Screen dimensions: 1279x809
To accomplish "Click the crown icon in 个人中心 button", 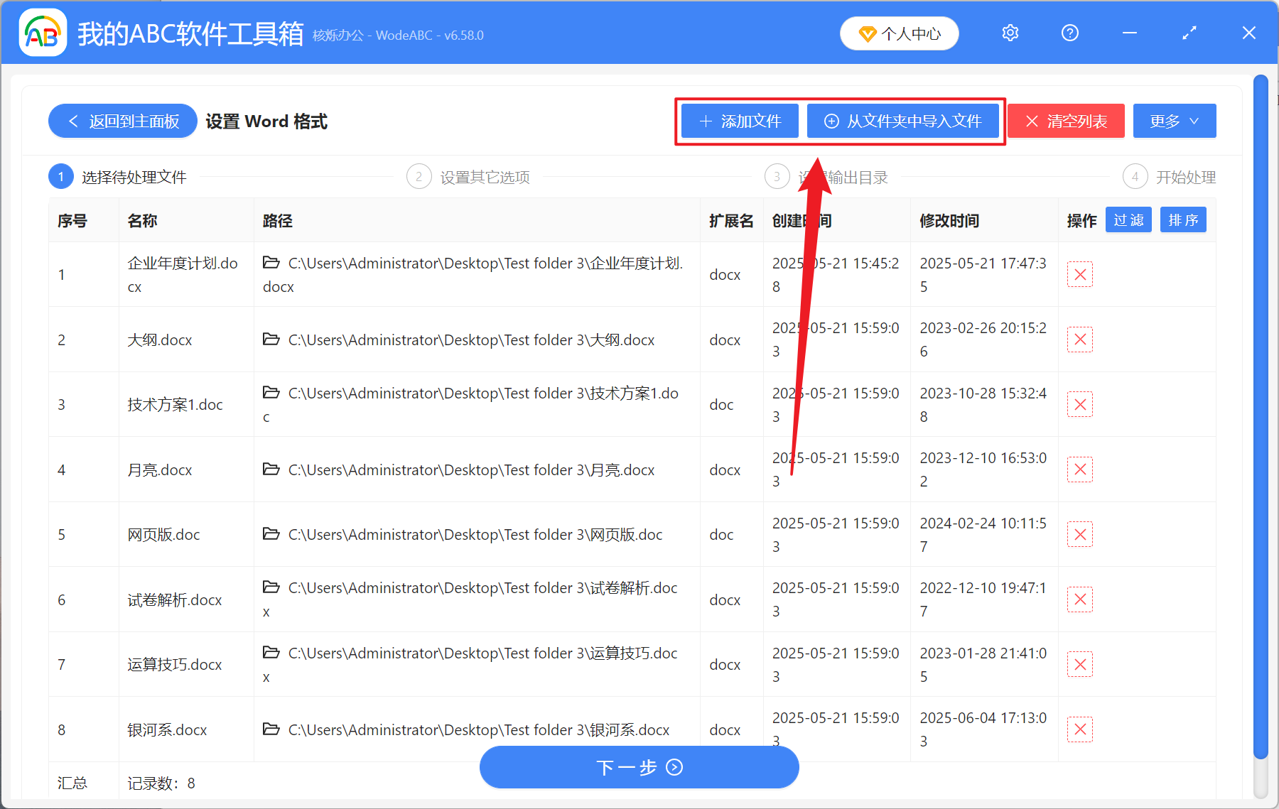I will point(868,33).
